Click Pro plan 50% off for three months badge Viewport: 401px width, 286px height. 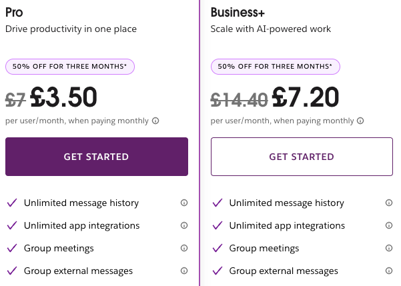[70, 67]
